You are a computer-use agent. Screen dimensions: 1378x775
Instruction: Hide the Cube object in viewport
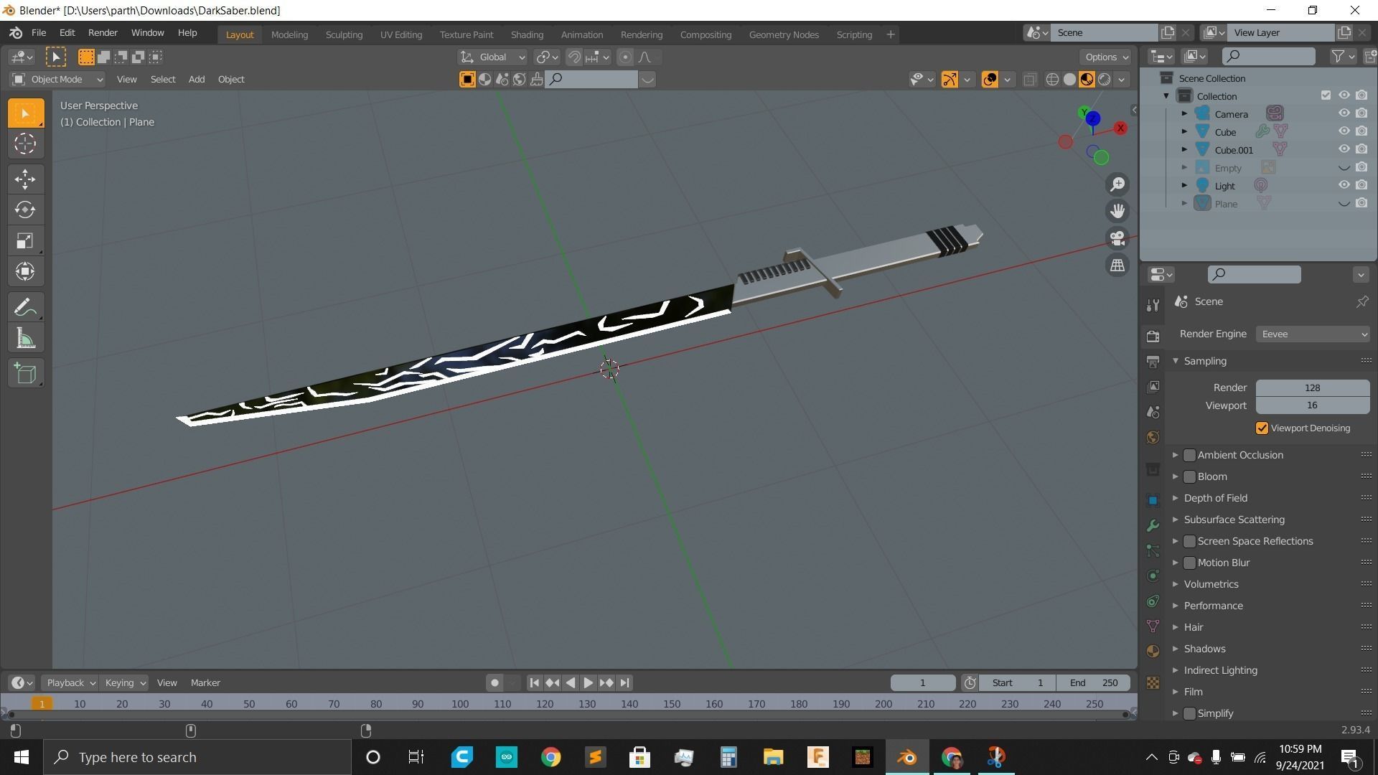click(x=1344, y=131)
